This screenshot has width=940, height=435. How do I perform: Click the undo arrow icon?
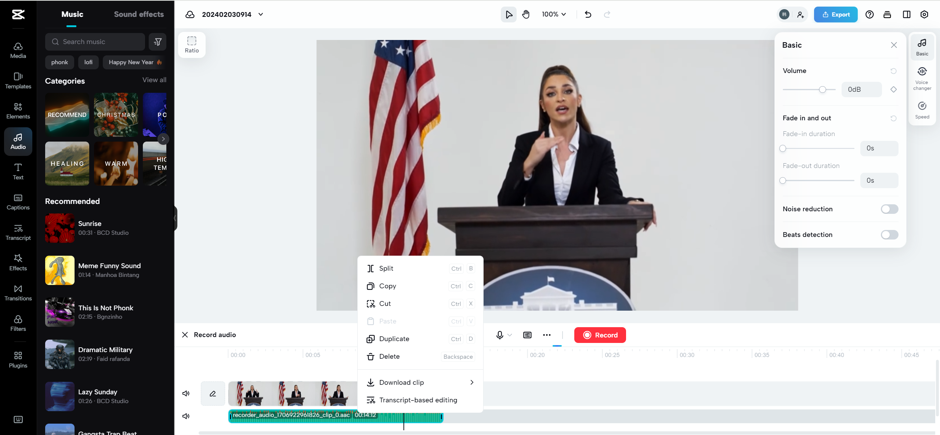588,14
